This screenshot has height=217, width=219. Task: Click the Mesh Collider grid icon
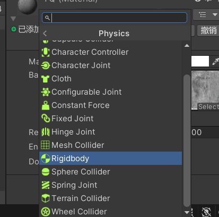(45, 145)
